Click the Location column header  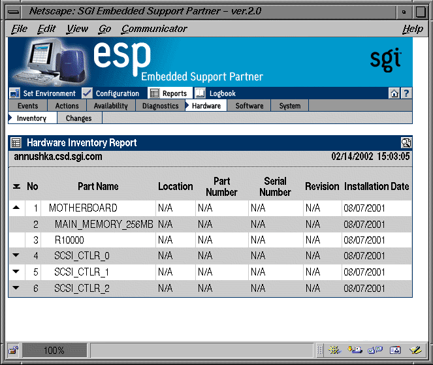click(x=175, y=186)
